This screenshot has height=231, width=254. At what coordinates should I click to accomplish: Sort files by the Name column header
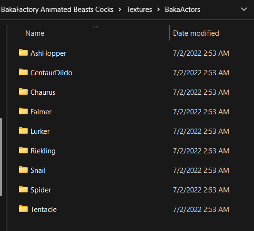[35, 33]
